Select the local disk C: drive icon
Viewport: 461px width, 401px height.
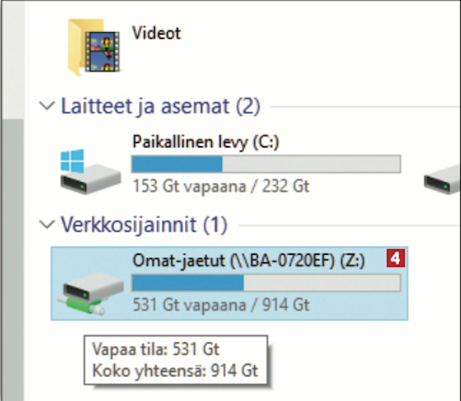tap(90, 172)
